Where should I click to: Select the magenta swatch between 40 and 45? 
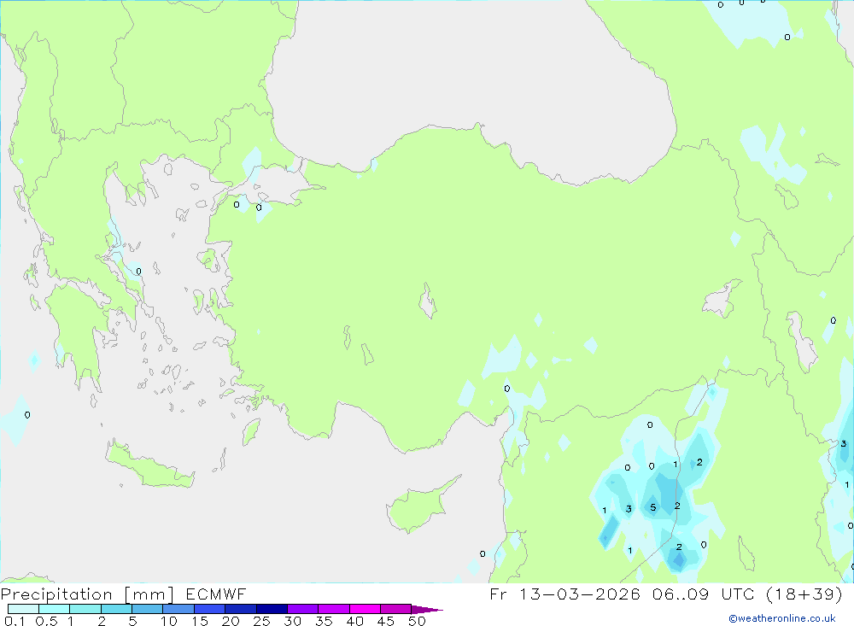365,609
